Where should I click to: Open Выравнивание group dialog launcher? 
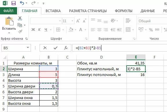134,39
